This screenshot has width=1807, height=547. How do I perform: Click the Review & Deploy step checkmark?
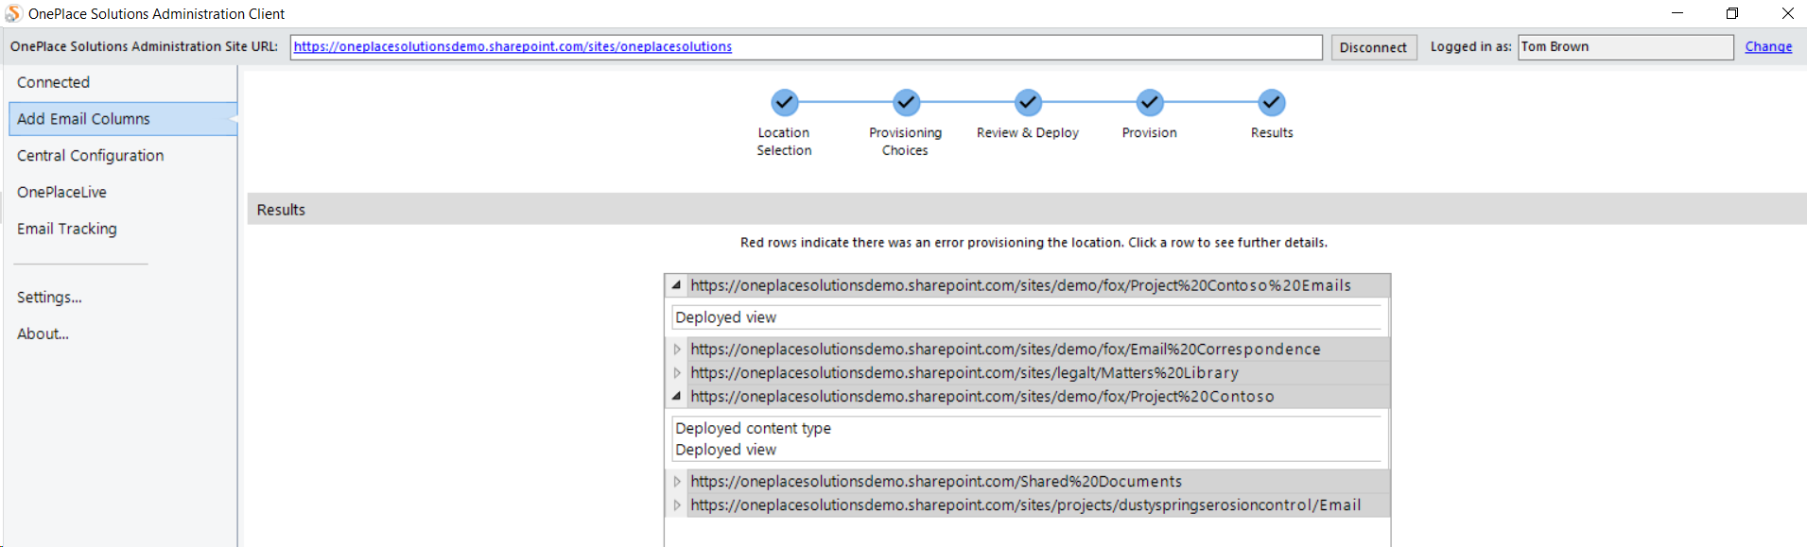click(x=1028, y=102)
